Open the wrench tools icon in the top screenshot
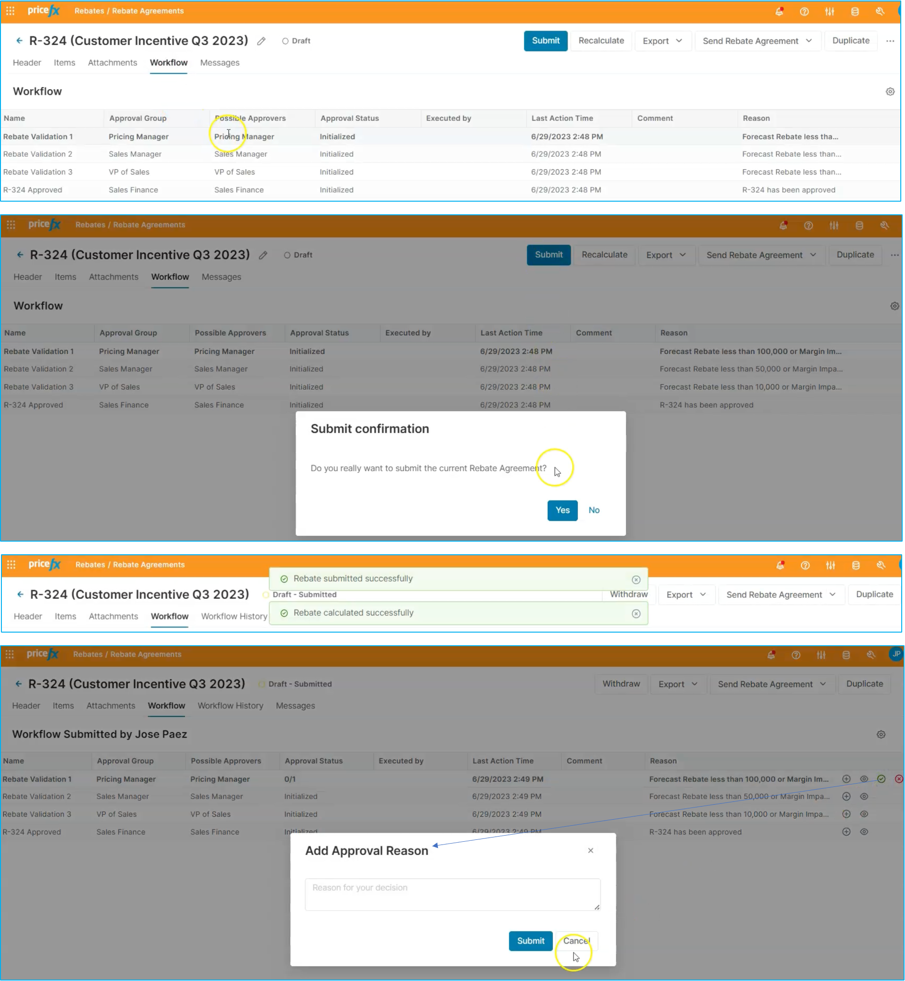The height and width of the screenshot is (981, 905). click(x=880, y=11)
